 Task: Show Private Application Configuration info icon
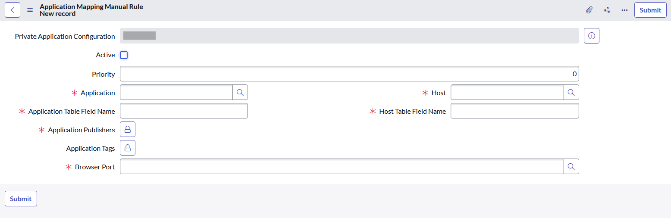[x=592, y=36]
